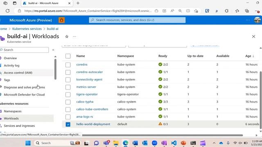
Task: Sort the table by Ready column
Action: [163, 56]
